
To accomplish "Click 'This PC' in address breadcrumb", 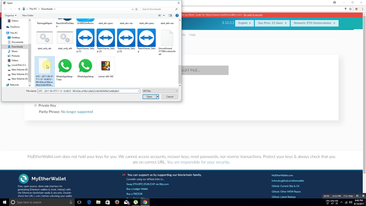I will (x=33, y=9).
